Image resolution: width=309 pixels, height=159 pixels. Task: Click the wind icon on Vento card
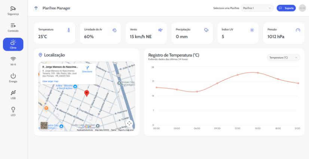click(160, 30)
